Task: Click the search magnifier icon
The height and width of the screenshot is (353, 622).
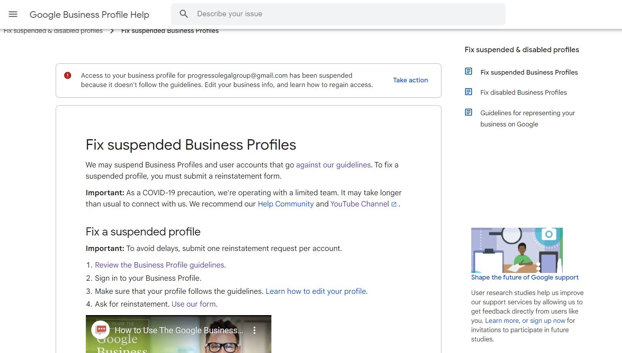Action: [184, 14]
